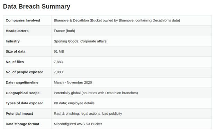Select the No. of people exposed label
This screenshot has width=216, height=133.
coord(25,72)
